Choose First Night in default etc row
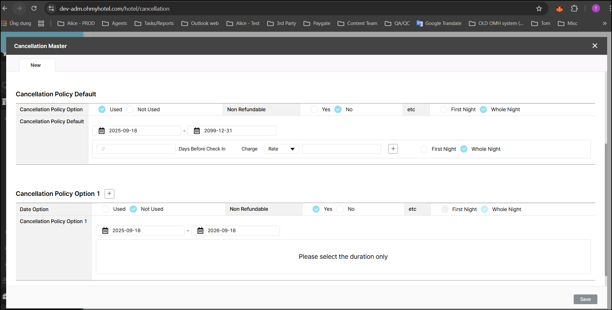The width and height of the screenshot is (612, 310). (443, 110)
